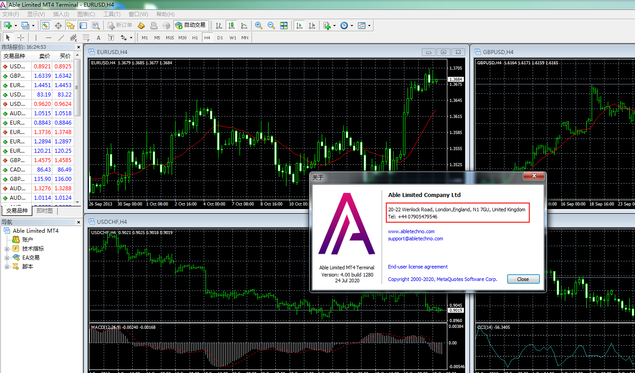Click the Periods clock icon

[x=344, y=25]
